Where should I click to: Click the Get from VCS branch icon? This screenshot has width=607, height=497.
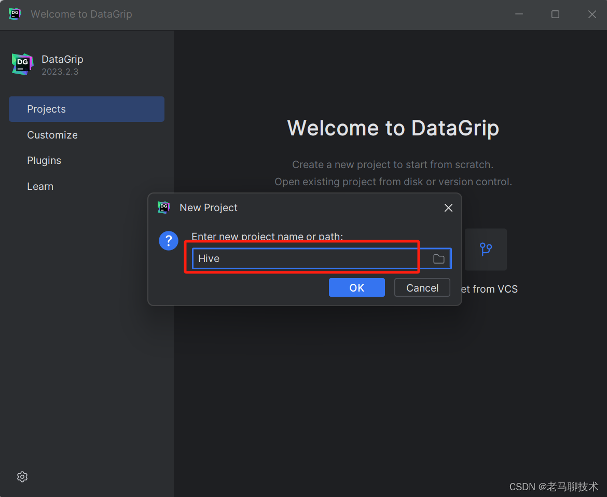[x=486, y=249]
